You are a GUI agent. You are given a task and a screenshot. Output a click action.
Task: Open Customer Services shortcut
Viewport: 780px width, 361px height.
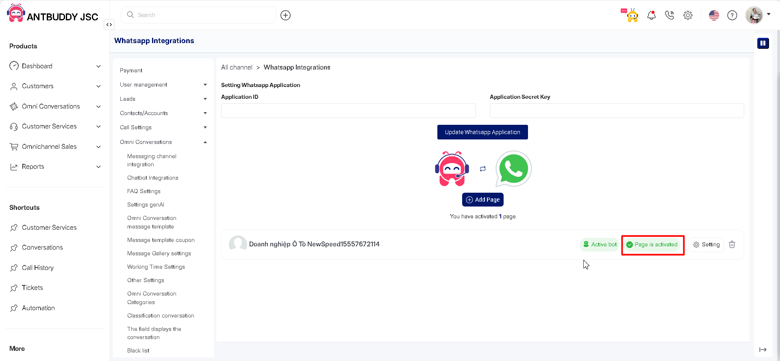click(x=49, y=227)
